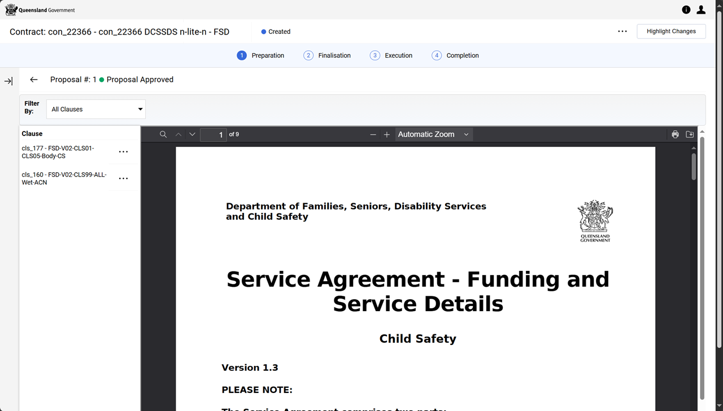Screen dimensions: 723x411
Task: Download the PDF document
Action: [690, 134]
